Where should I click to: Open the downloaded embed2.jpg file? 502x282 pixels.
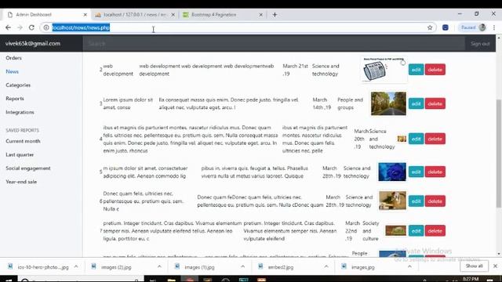280,267
